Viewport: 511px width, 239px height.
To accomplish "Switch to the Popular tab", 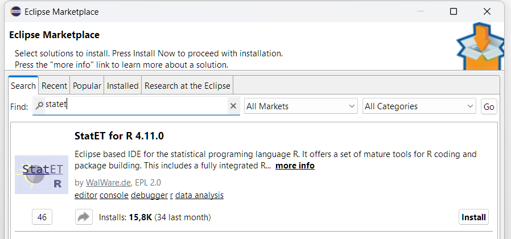I will pyautogui.click(x=87, y=86).
